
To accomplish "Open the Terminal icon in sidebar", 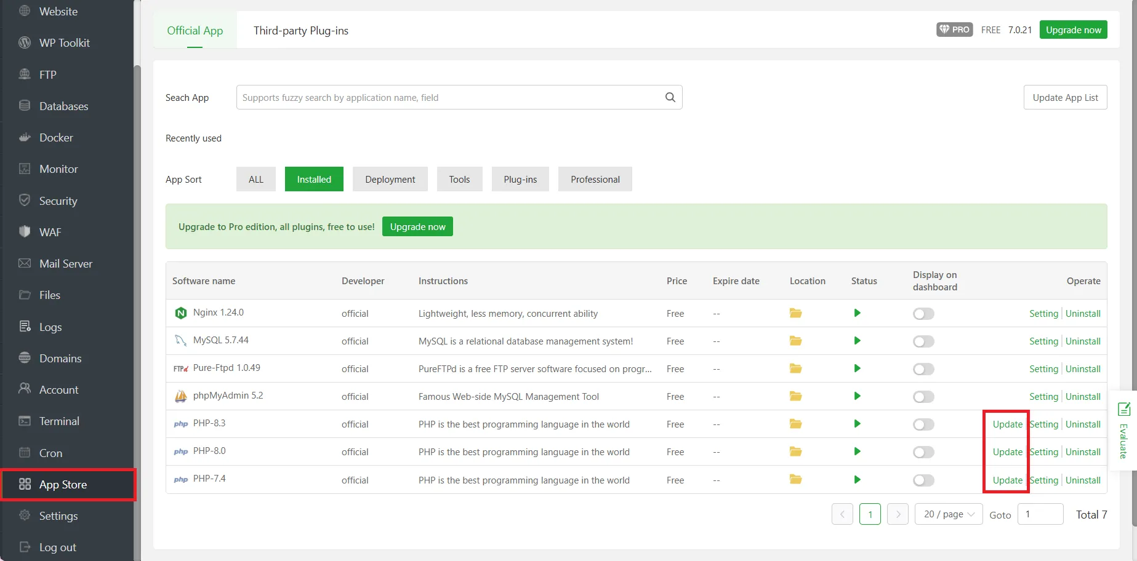I will click(25, 421).
